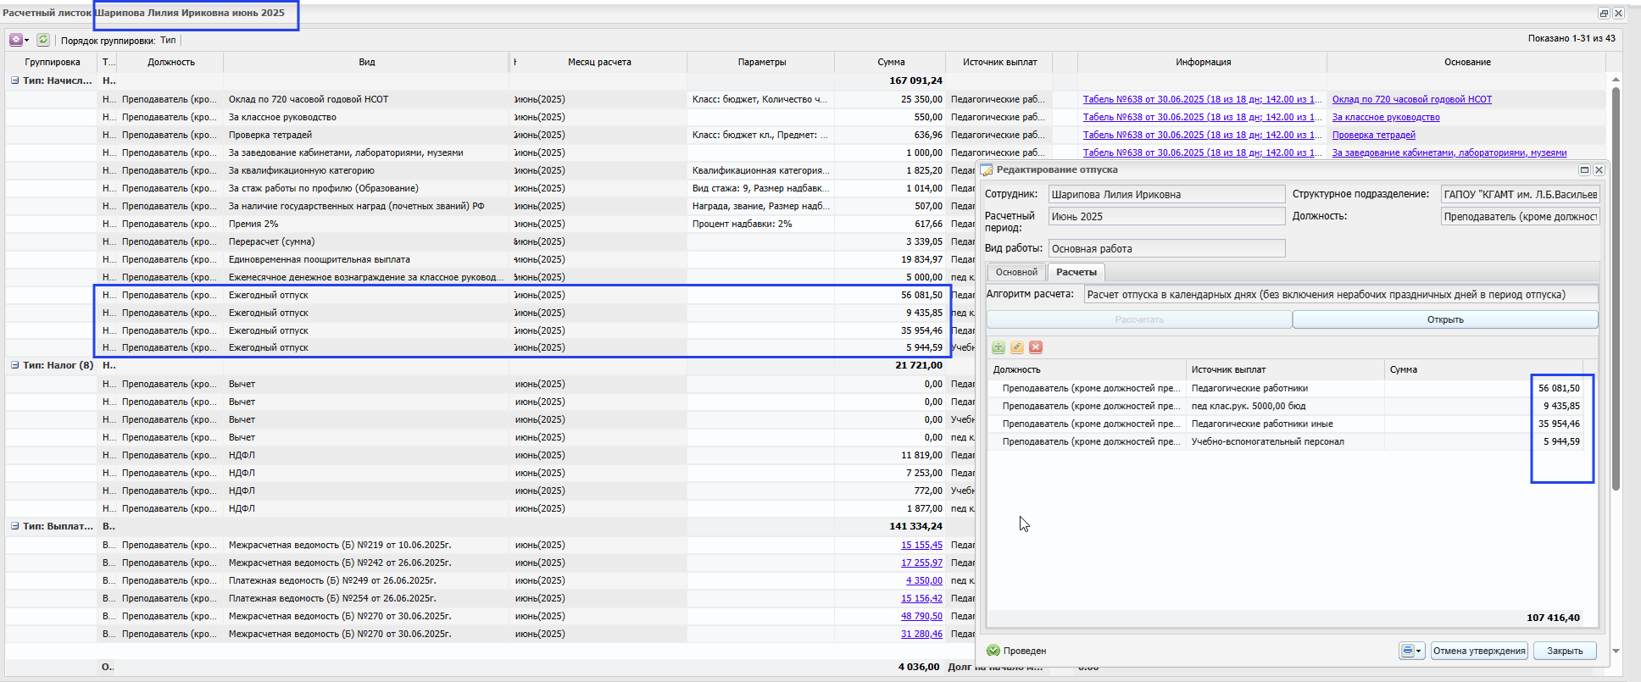Sort by Основание column header

point(1467,62)
